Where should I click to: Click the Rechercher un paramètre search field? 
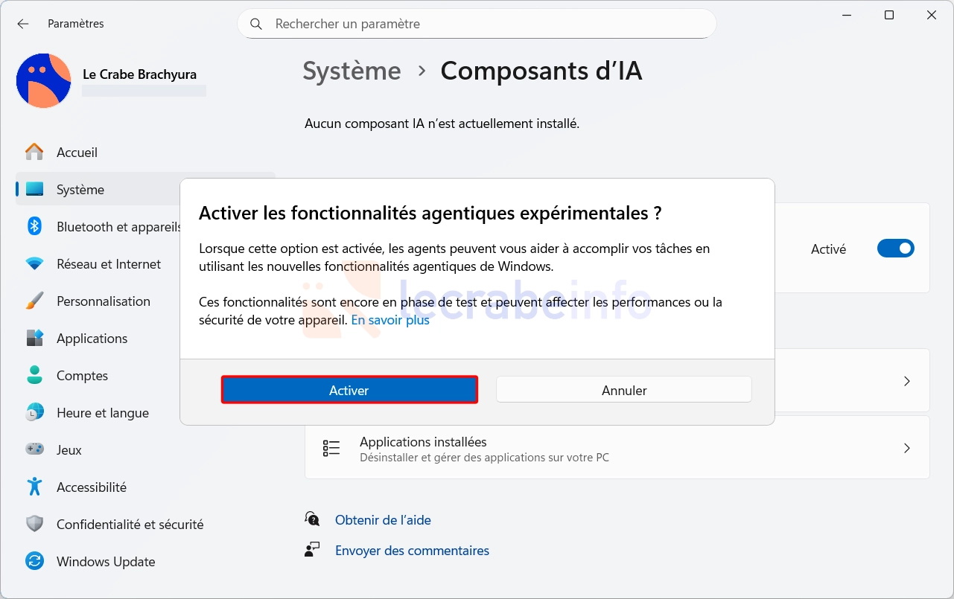coord(484,24)
